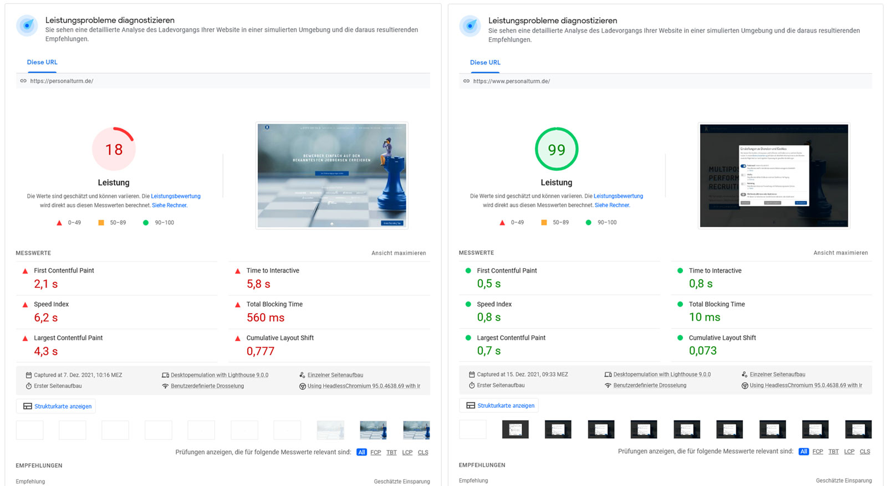Click red triangle beside Largest Contentful Paint 4,3 s
Viewport: 887px width, 486px height.
click(x=25, y=338)
